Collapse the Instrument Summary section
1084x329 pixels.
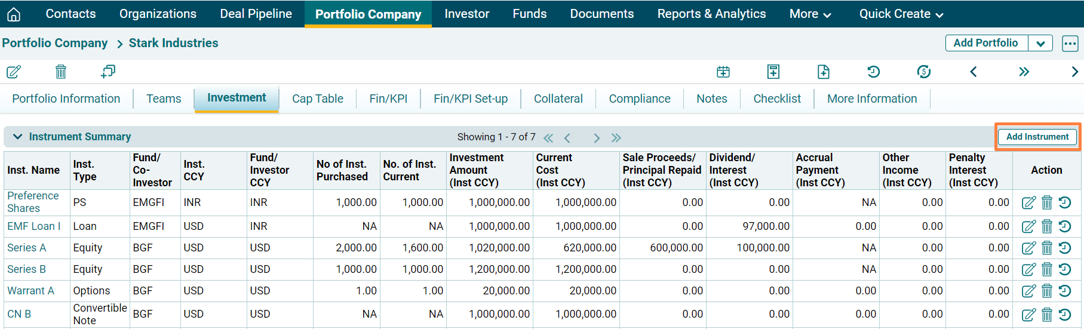(x=18, y=137)
